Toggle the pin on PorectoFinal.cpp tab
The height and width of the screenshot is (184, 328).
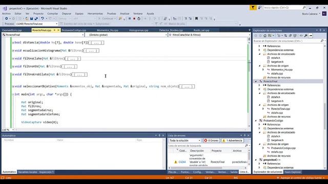(x=55, y=30)
